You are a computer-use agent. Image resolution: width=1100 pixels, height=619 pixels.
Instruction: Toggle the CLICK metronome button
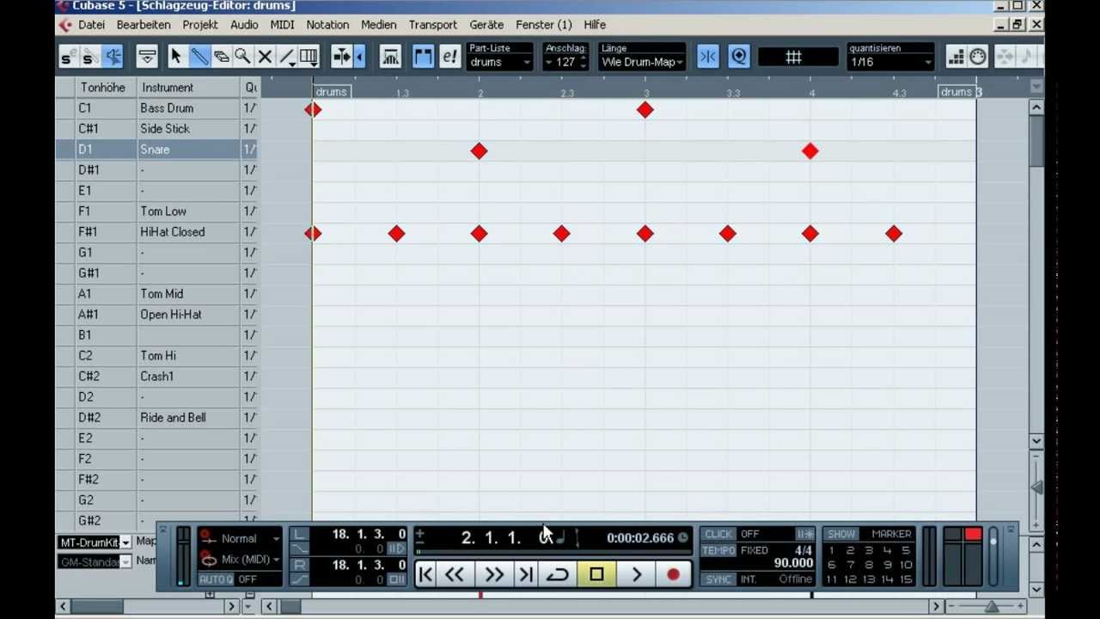click(x=718, y=534)
